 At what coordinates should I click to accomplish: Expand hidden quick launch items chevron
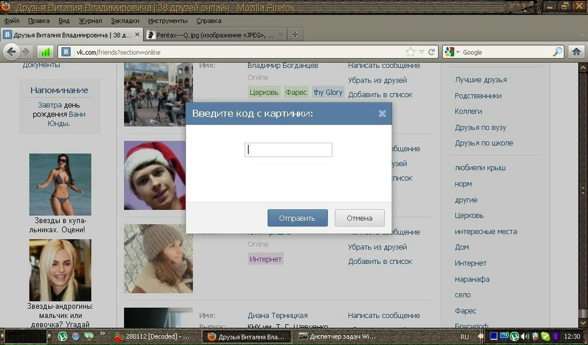pyautogui.click(x=103, y=334)
